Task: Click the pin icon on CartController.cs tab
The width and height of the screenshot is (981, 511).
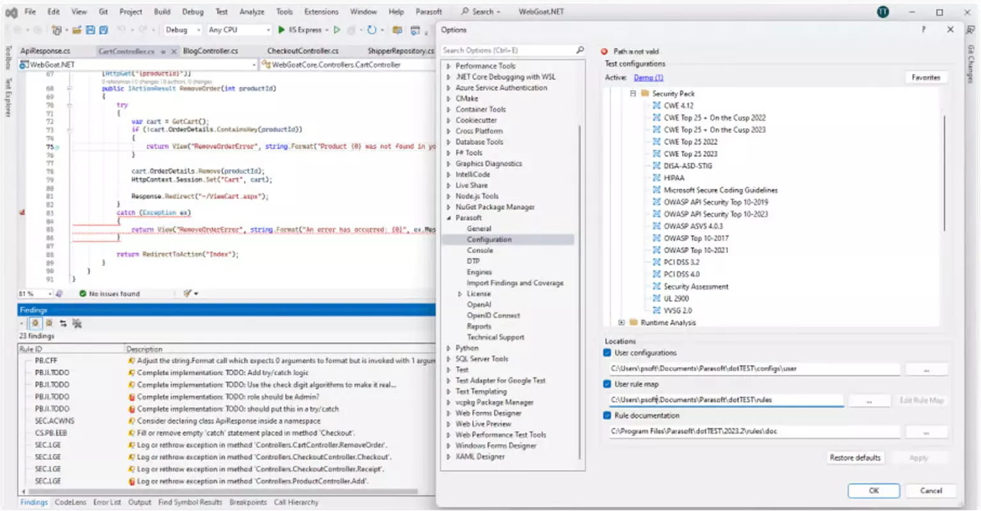Action: coord(163,51)
